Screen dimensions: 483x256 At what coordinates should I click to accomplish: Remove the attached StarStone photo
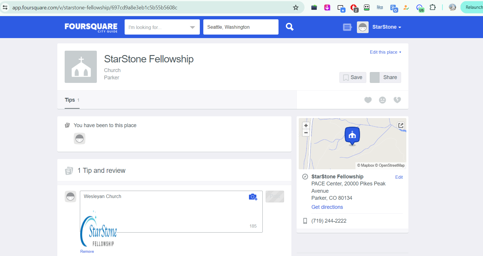point(87,252)
